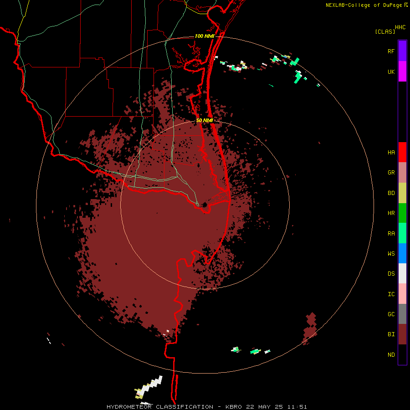410x410 pixels.
Task: Click the HR green legend swatch
Action: [402, 213]
